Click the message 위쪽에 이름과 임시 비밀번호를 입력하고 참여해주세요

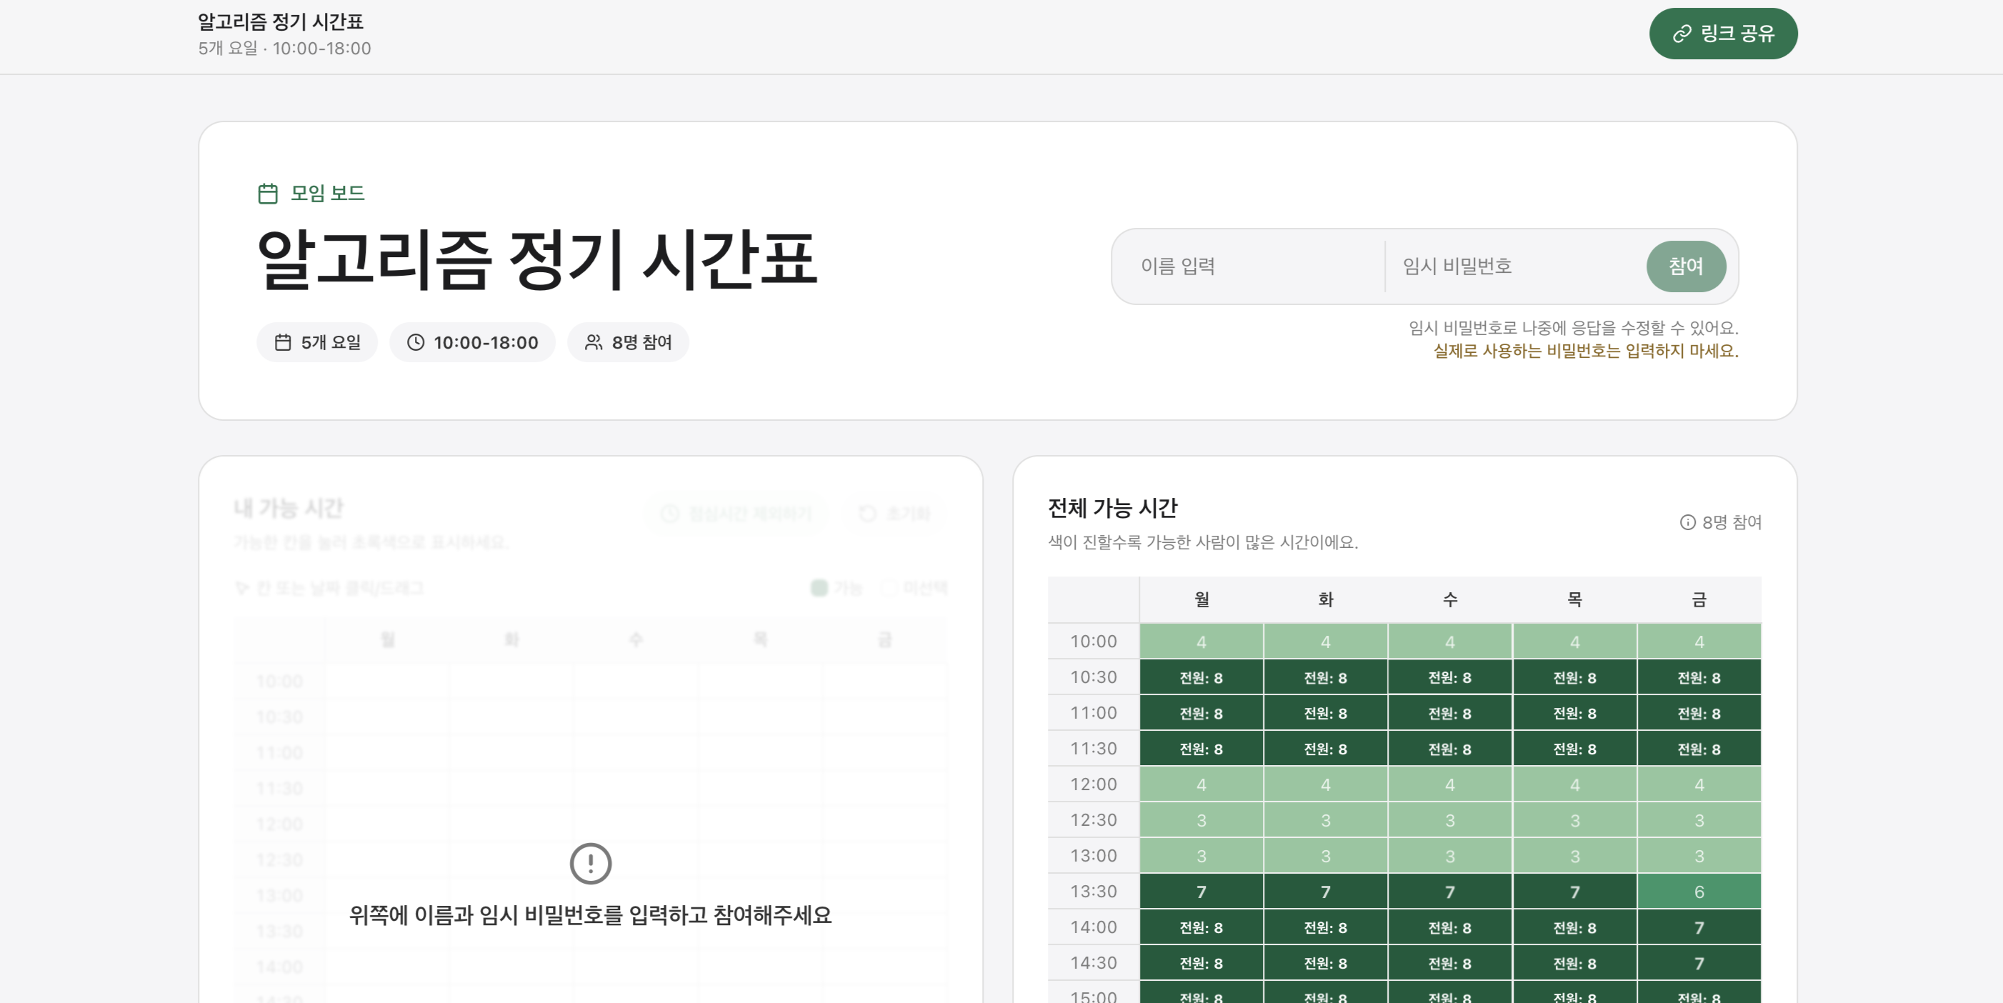coord(590,915)
